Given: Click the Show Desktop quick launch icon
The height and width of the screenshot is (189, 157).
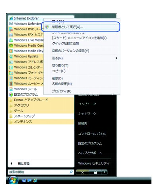Looking at the screenshot, I should [24, 181].
